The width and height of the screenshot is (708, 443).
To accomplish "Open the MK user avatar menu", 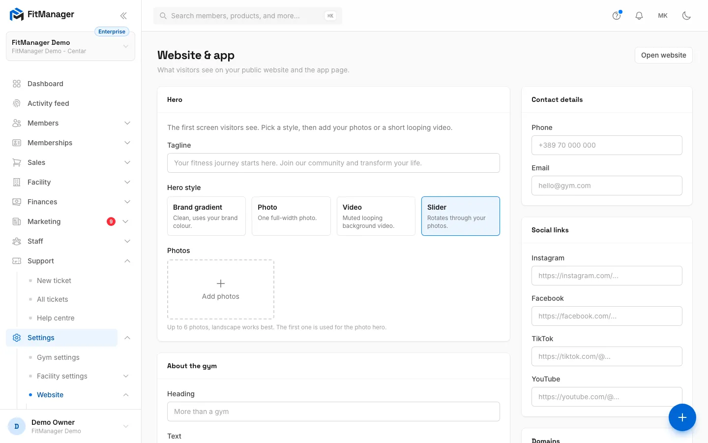I will coord(663,16).
